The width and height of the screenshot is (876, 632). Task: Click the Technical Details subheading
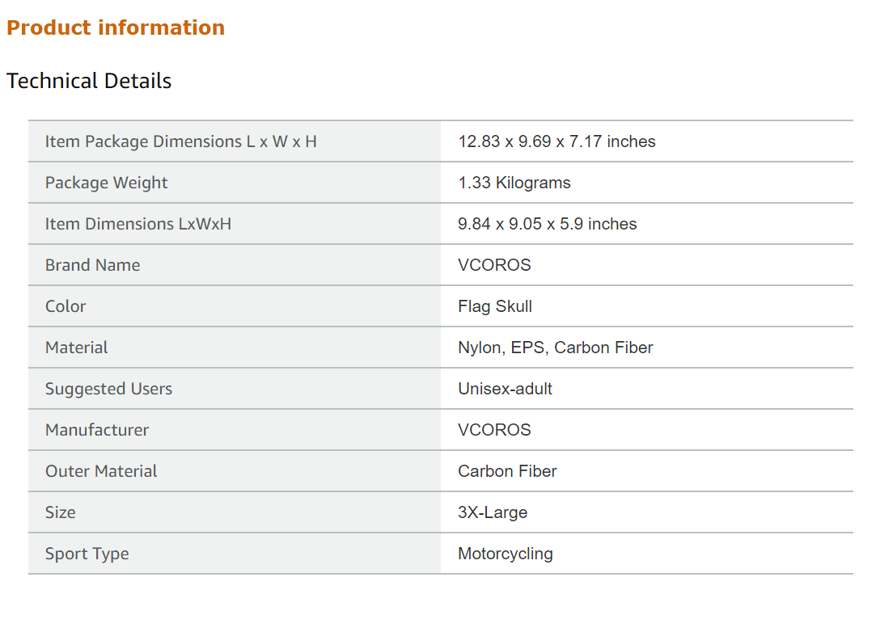[x=89, y=81]
